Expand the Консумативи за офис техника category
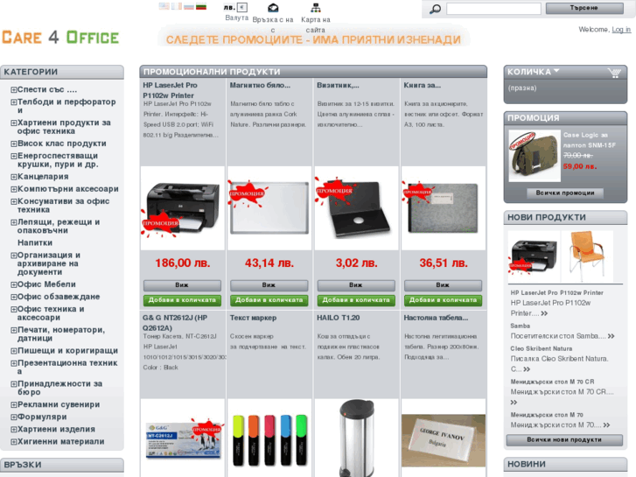 (14, 202)
